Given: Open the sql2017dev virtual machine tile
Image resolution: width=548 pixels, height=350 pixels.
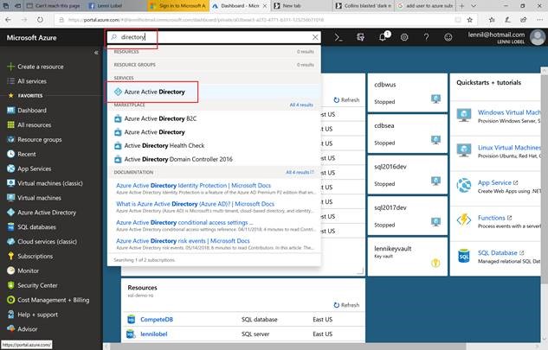Looking at the screenshot, I should tap(408, 216).
